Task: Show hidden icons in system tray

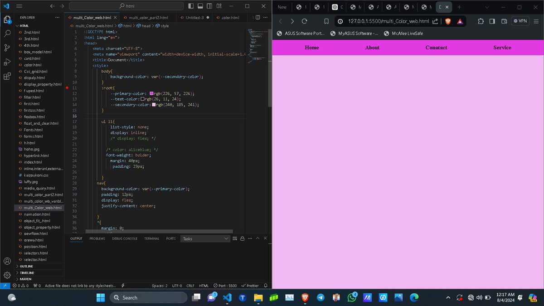Action: (x=448, y=297)
